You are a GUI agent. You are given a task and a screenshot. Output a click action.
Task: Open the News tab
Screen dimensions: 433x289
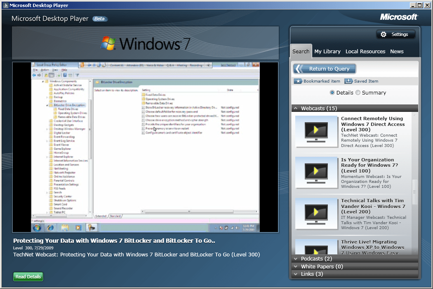tap(397, 52)
